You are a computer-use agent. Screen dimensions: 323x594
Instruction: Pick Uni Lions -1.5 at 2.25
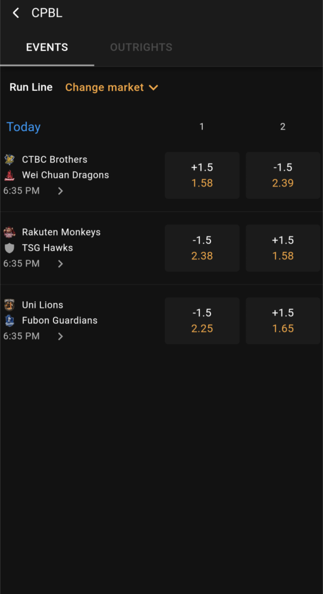tap(202, 321)
